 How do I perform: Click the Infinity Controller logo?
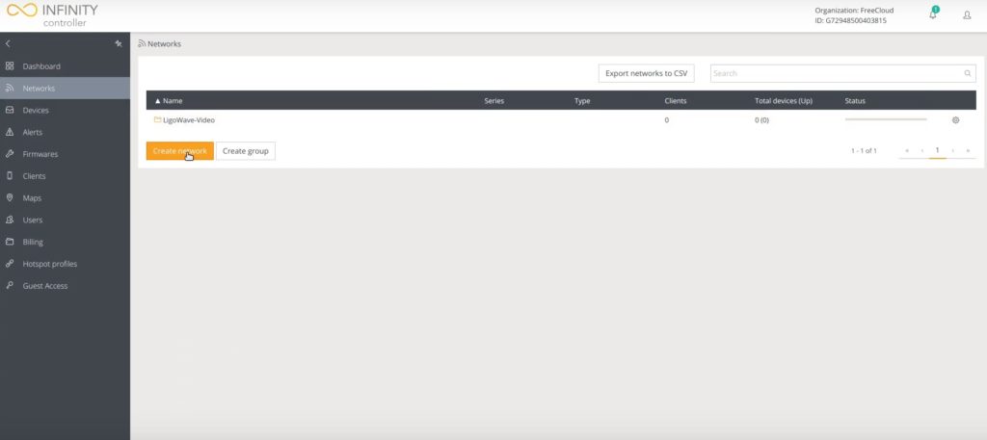coord(53,15)
